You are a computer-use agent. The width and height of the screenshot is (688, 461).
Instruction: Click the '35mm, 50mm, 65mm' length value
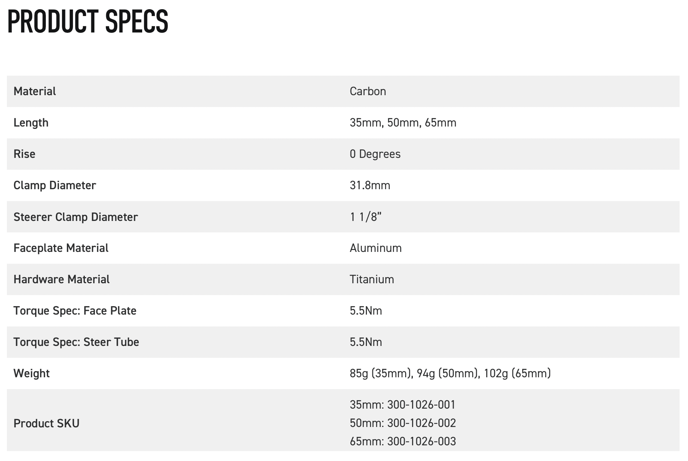[403, 123]
